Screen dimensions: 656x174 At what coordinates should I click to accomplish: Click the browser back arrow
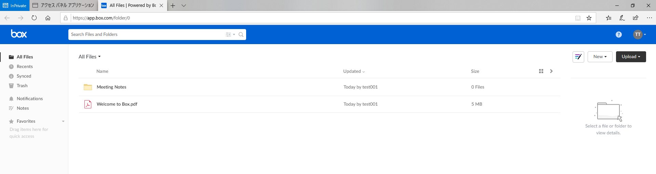7,18
